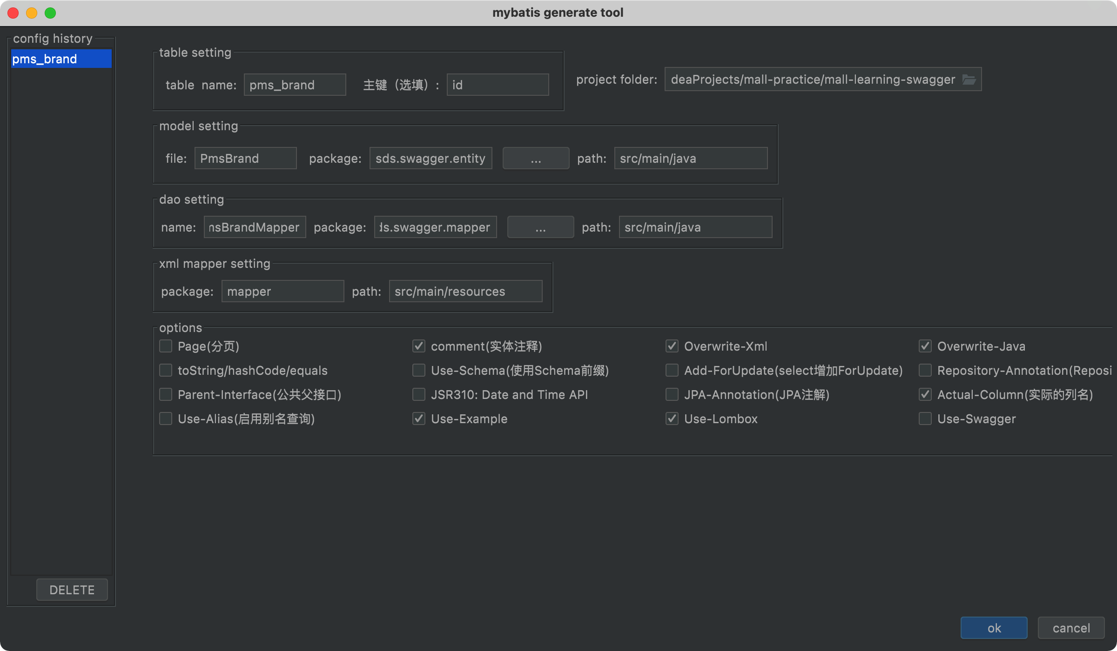Disable Overwrite-Xml checkbox
Screen dimensions: 1117x651
point(672,346)
